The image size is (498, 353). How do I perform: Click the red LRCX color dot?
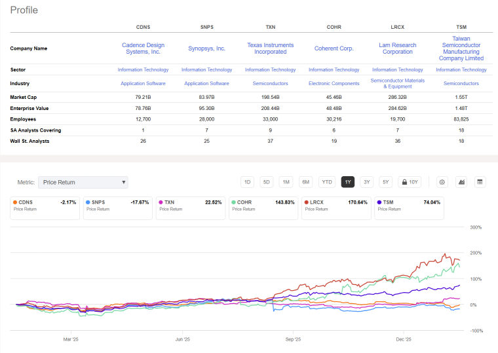click(x=307, y=202)
